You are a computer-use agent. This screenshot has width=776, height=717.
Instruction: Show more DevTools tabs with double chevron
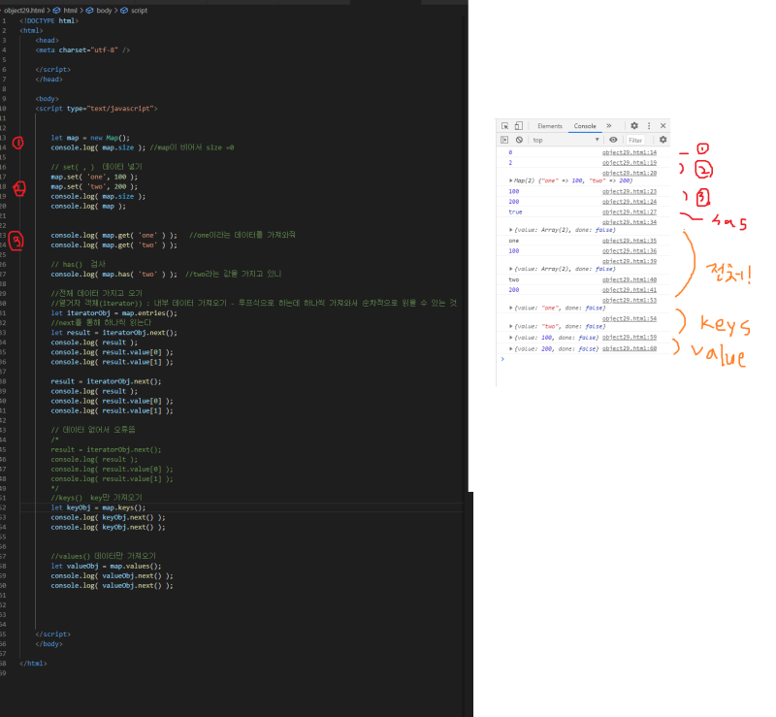click(x=609, y=126)
